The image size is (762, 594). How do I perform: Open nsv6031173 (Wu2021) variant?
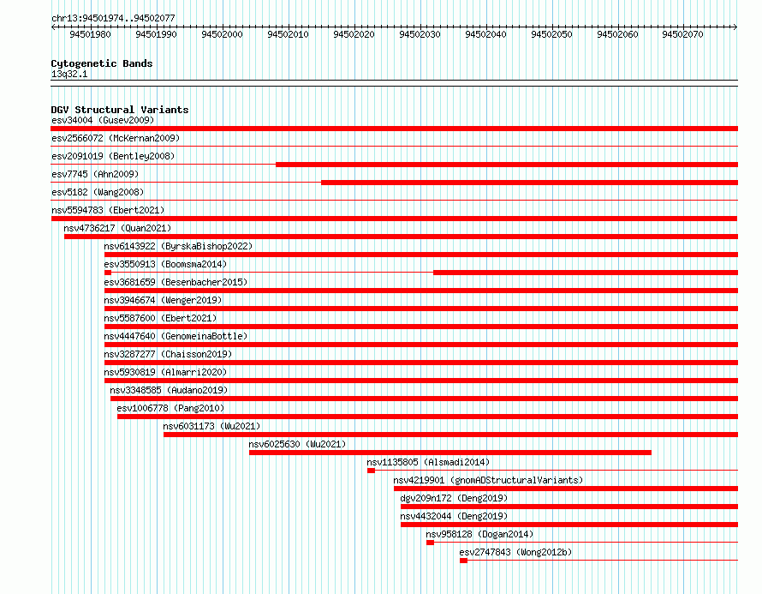tap(211, 426)
